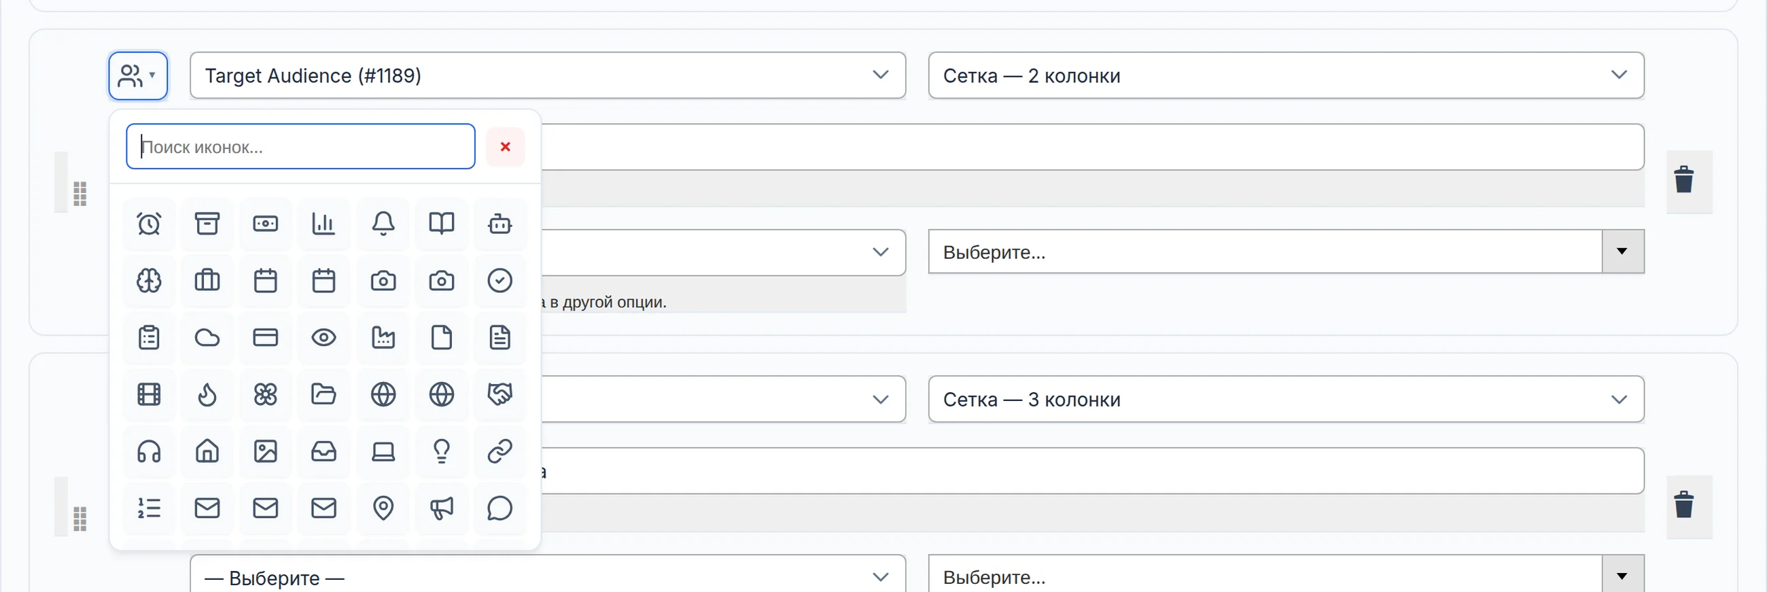1767x592 pixels.
Task: Pick the check circle icon
Action: point(500,281)
